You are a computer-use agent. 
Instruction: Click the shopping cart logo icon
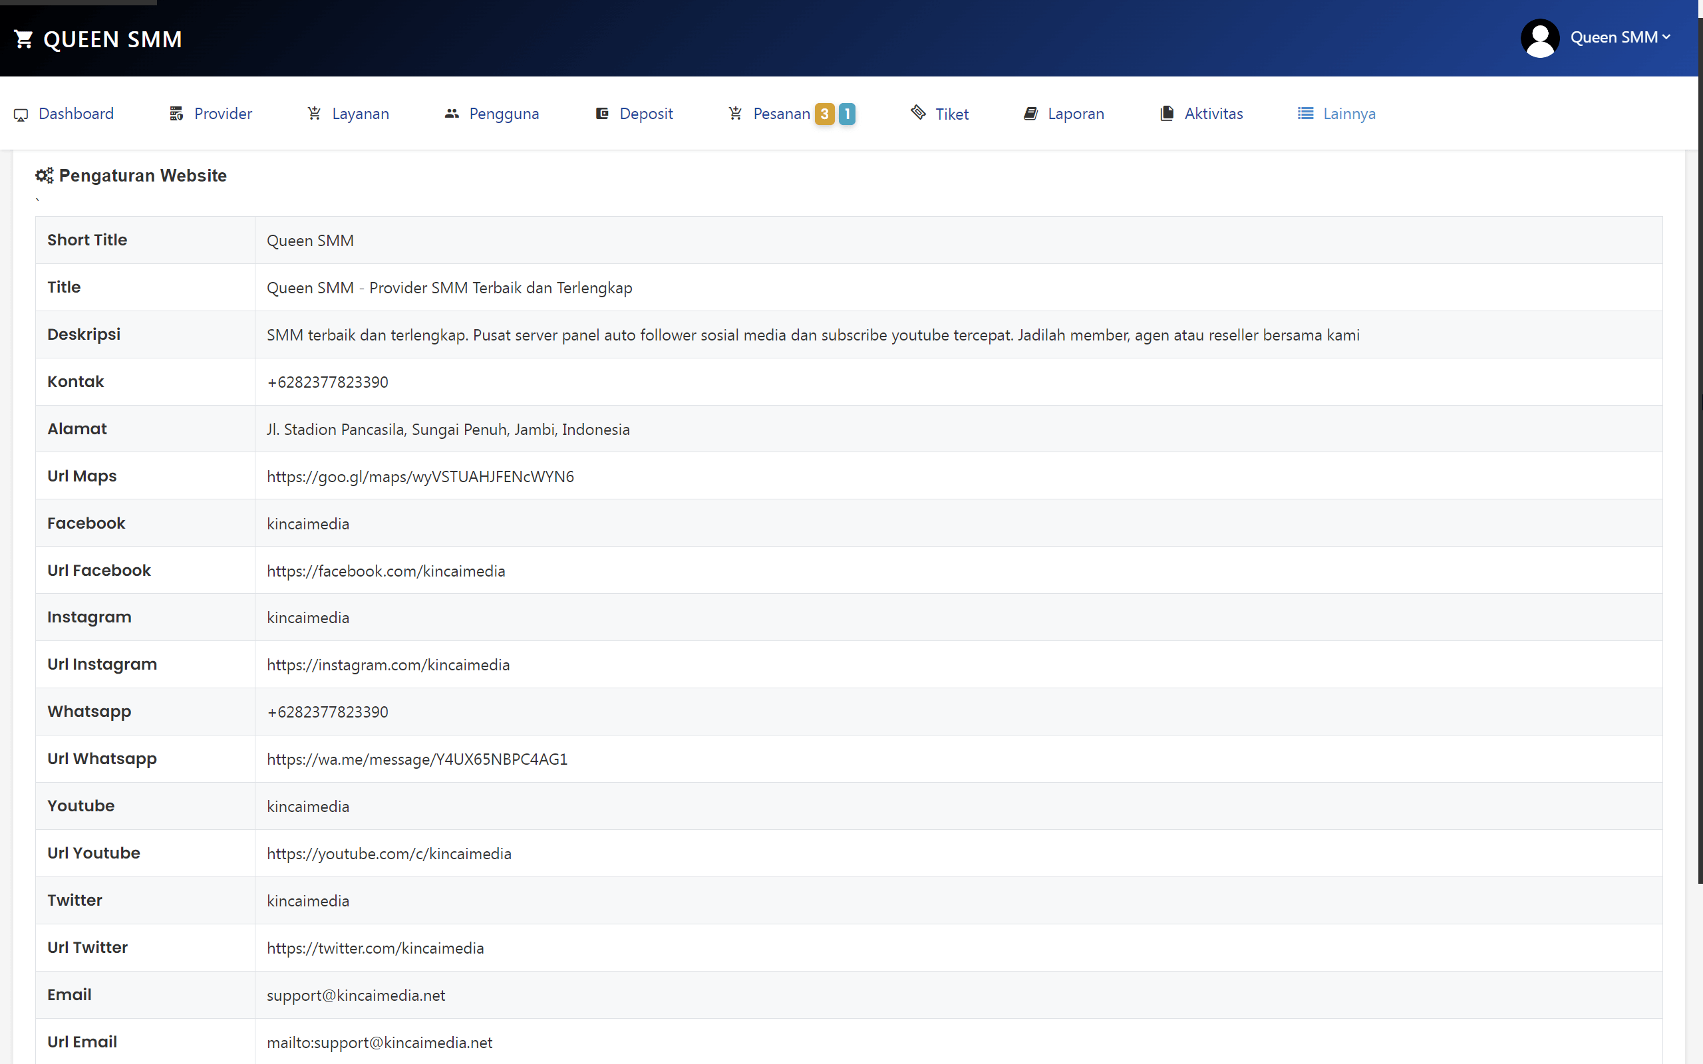point(23,39)
